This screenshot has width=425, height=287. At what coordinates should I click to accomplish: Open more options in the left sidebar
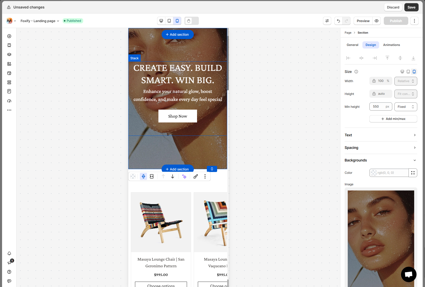[x=9, y=110]
